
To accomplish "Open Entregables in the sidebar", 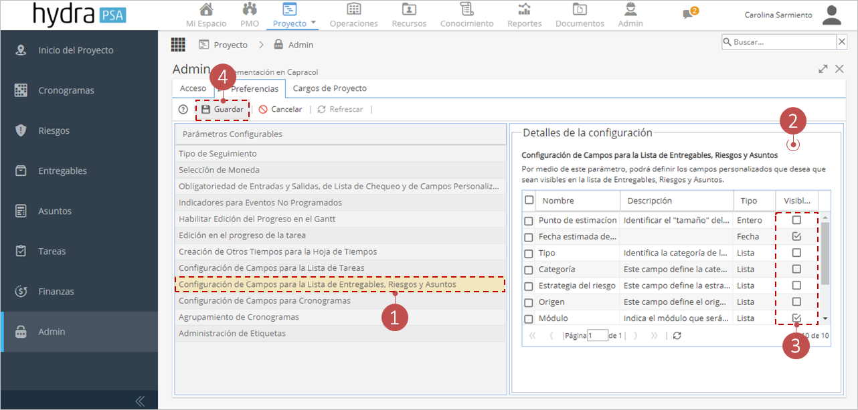I will [x=79, y=171].
